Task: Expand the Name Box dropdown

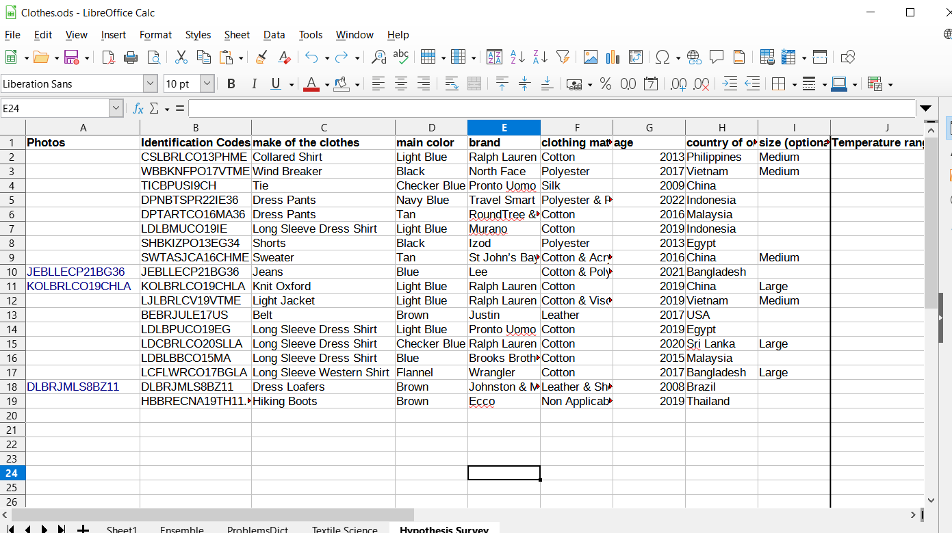Action: point(116,108)
